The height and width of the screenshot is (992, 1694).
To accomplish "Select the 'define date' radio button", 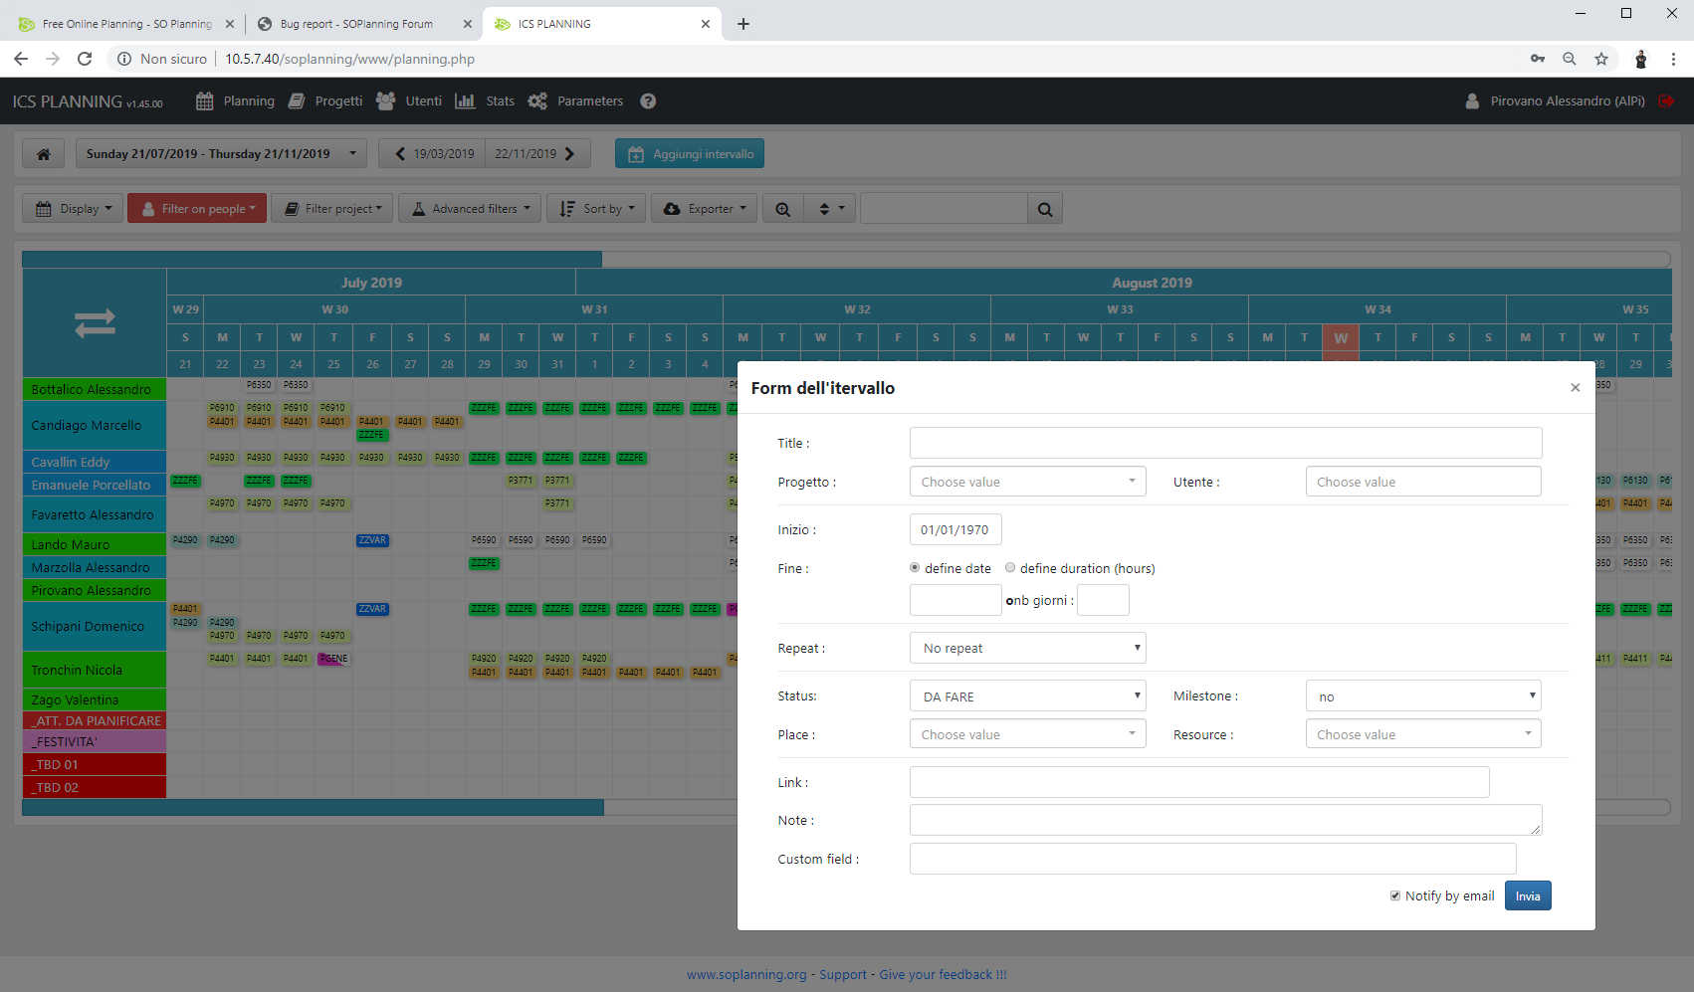I will 915,568.
